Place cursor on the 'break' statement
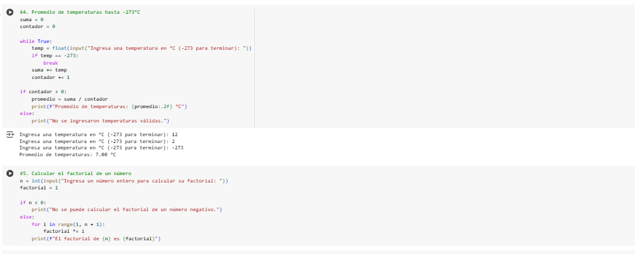Image resolution: width=635 pixels, height=254 pixels. 51,63
